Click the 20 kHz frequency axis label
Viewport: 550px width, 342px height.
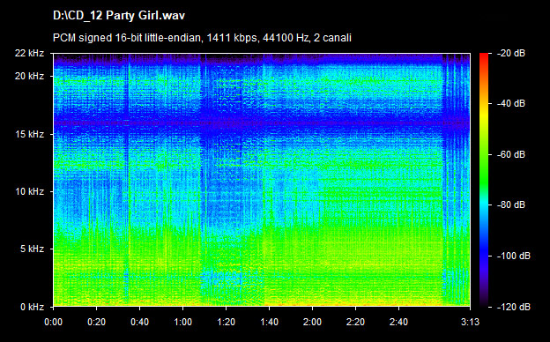29,76
